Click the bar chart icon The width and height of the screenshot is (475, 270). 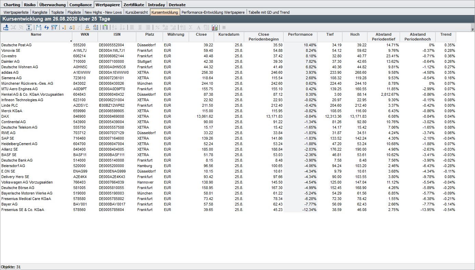(215, 27)
